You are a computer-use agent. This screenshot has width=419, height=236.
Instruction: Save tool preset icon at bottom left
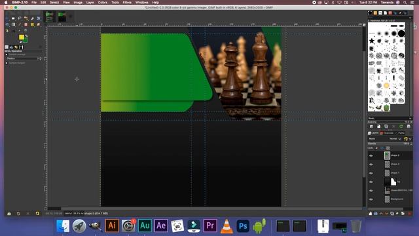9,213
